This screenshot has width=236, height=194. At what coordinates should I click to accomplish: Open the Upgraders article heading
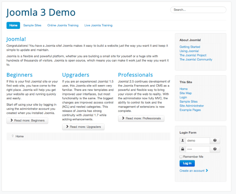coord(76,75)
